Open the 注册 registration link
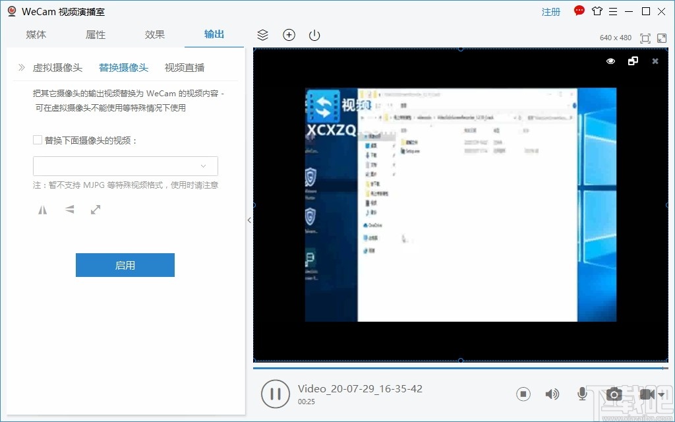 tap(551, 11)
